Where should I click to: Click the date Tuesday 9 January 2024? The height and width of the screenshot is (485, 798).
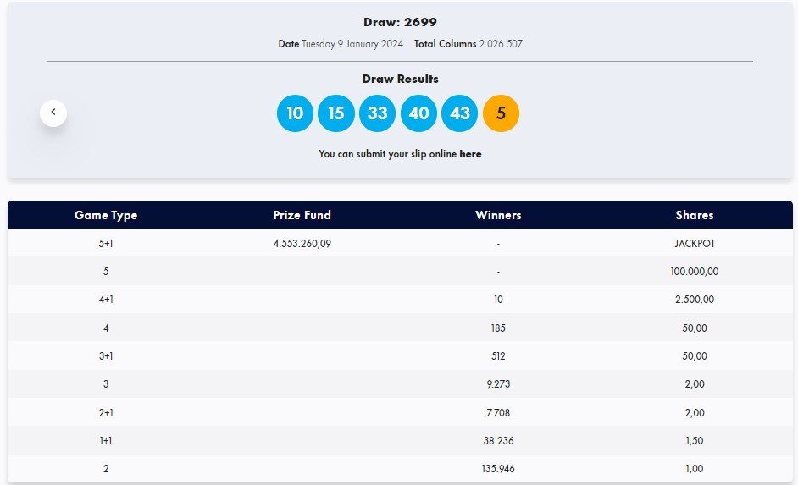[352, 44]
